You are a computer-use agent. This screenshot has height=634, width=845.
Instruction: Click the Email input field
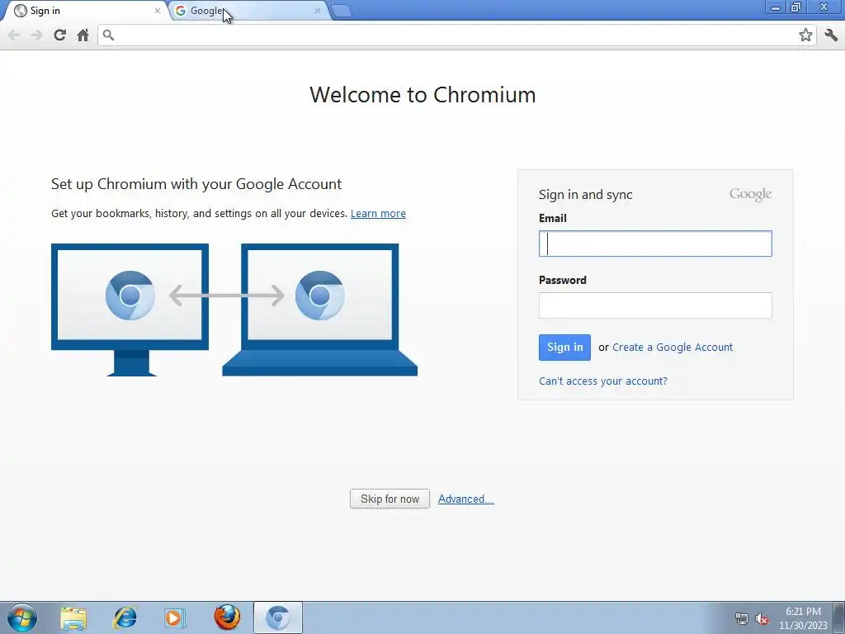point(655,244)
